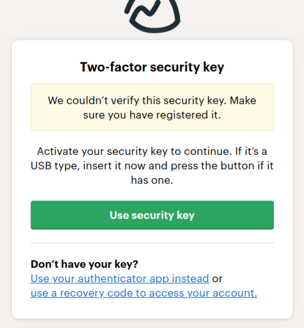Click the "We couldn't verify this security key" line
This screenshot has width=304, height=328.
(152, 100)
